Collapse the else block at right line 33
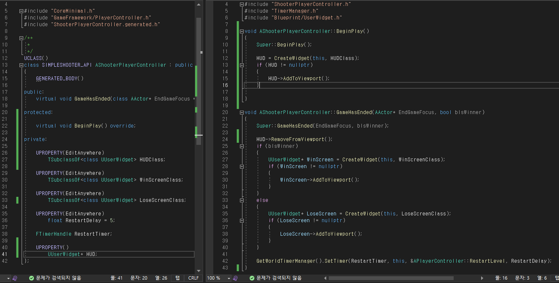559x283 pixels. 242,200
